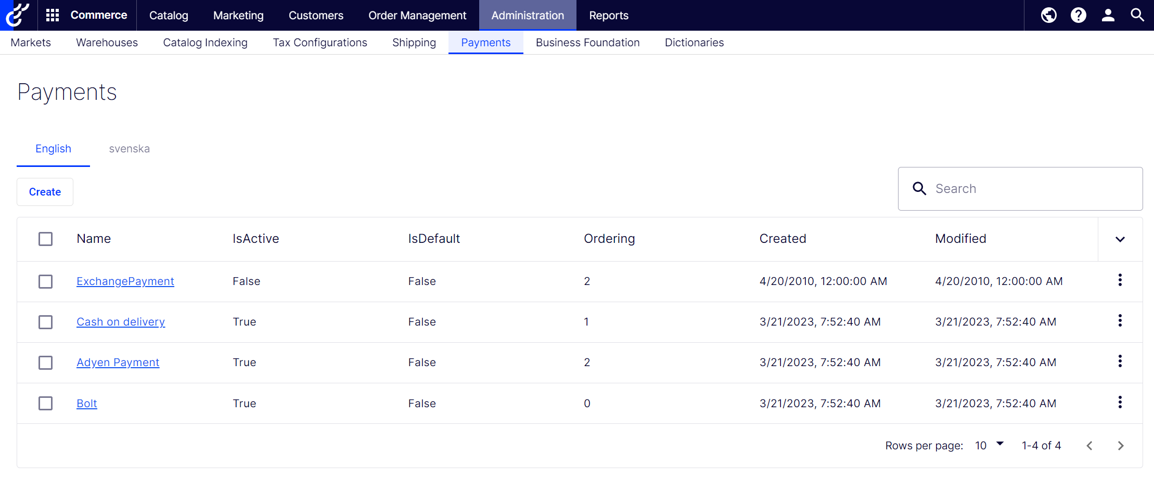Switch to the Tax Configurations tab
This screenshot has width=1154, height=479.
[320, 43]
